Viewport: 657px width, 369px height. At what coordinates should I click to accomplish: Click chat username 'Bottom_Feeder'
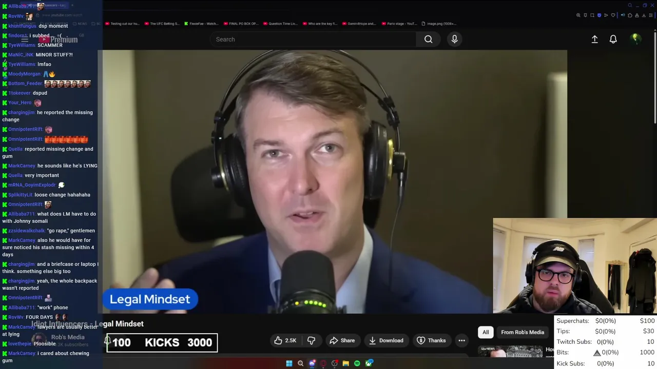(25, 84)
